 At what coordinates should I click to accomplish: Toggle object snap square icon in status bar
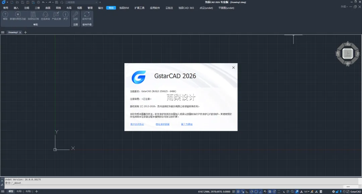pos(256,191)
